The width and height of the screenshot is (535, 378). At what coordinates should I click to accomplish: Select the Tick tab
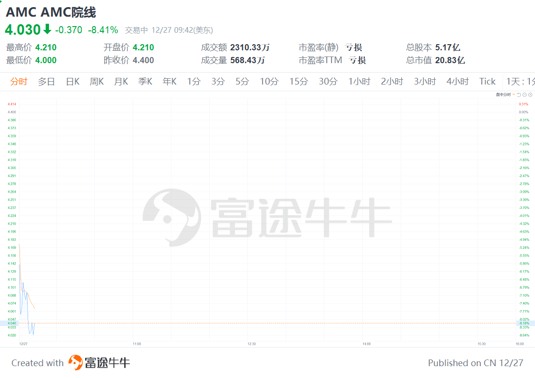coord(487,82)
